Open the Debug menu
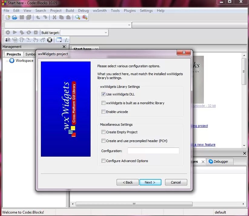249x216 pixels. point(83,11)
